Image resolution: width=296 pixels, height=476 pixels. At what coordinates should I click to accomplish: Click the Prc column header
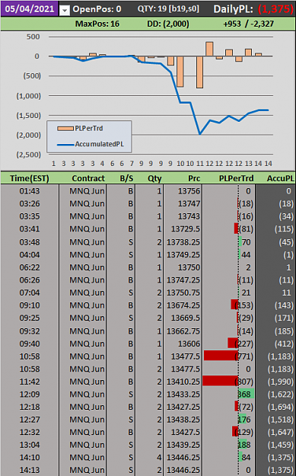pos(194,178)
